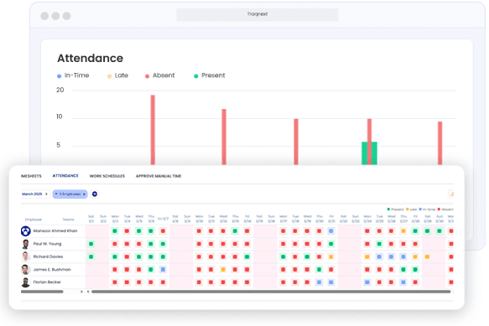The image size is (489, 326).
Task: Select Mansoor Ahmed Khan's green marker on Mon 3/3
Action: pos(115,231)
